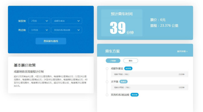This screenshot has width=203, height=112.
Task: Click the 13分钟 duration value
Action: [x=181, y=87]
